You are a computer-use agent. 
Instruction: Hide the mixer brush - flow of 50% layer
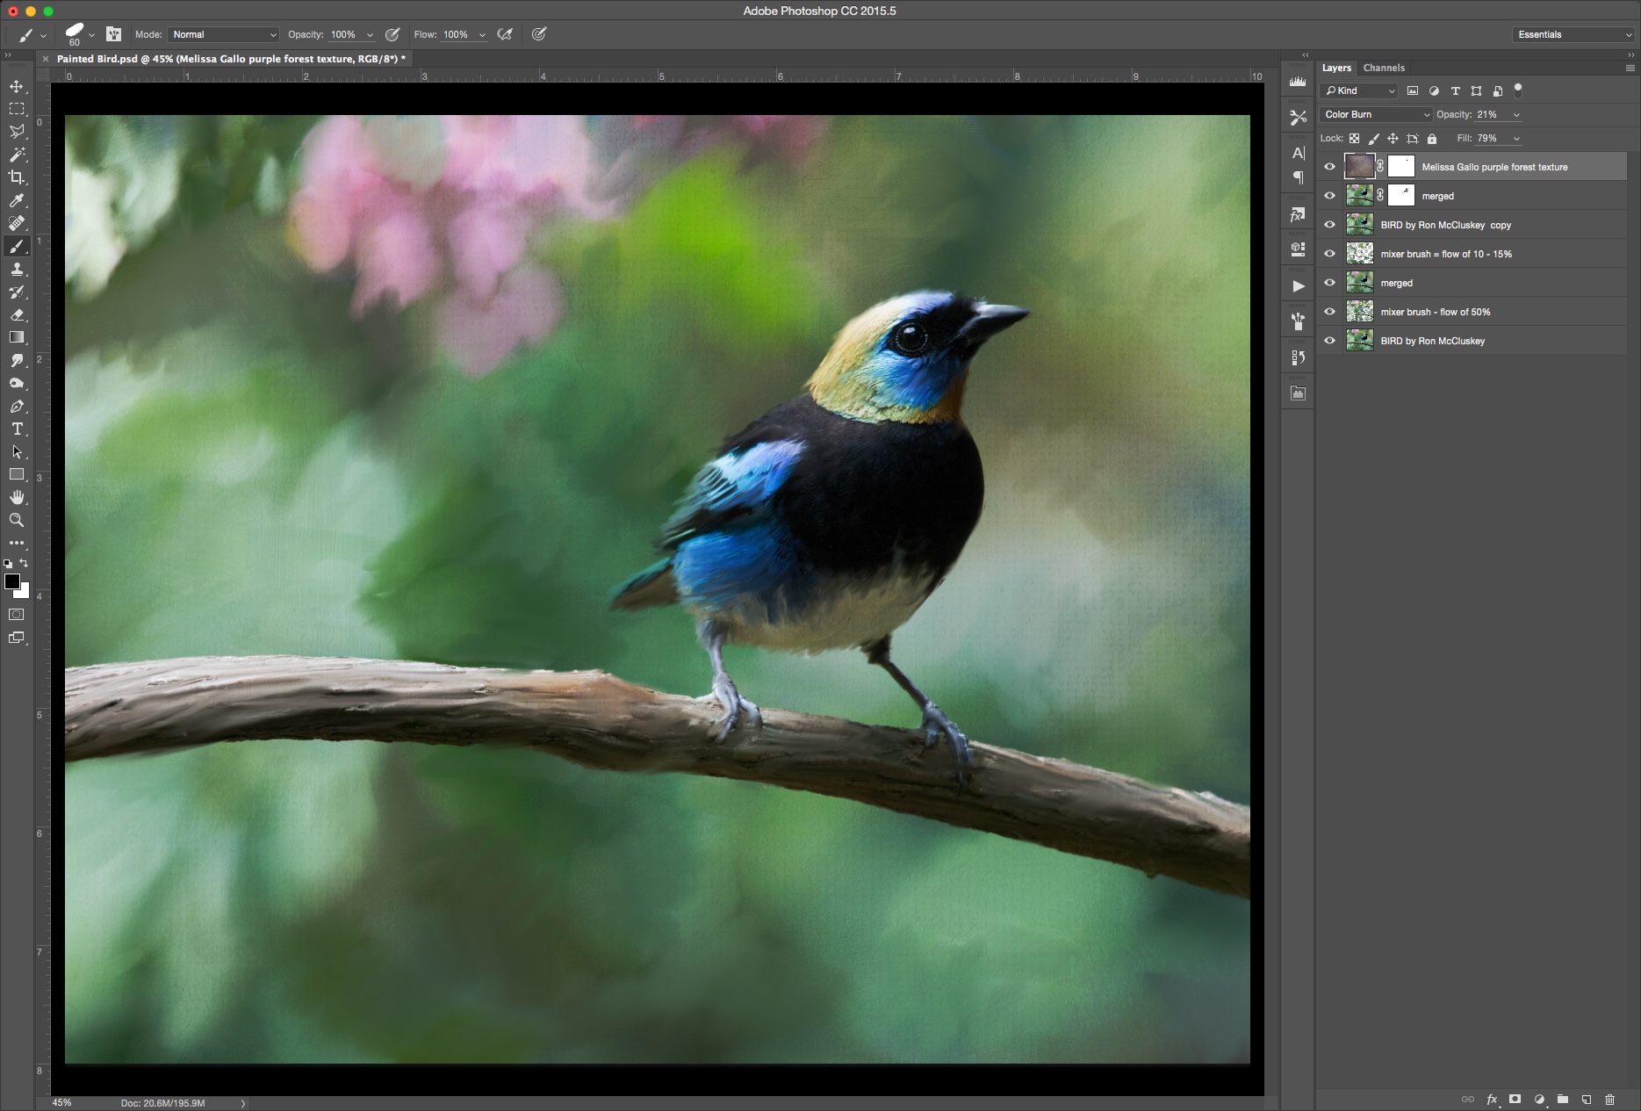tap(1329, 312)
